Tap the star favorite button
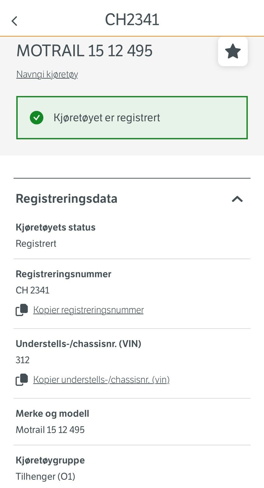This screenshot has width=264, height=488. pyautogui.click(x=233, y=51)
